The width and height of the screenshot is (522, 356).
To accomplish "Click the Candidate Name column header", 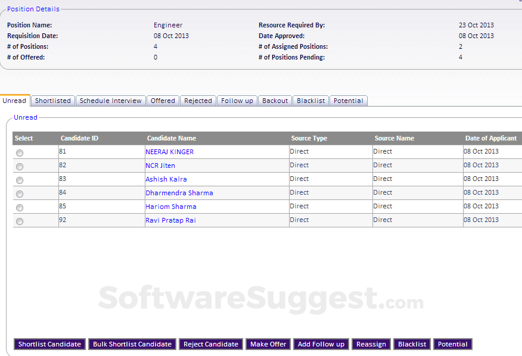I will click(172, 138).
